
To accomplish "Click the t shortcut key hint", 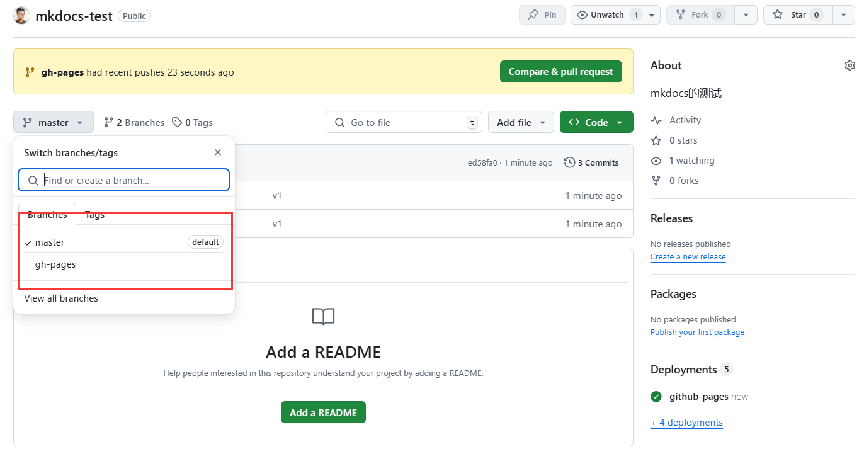I will pos(472,122).
